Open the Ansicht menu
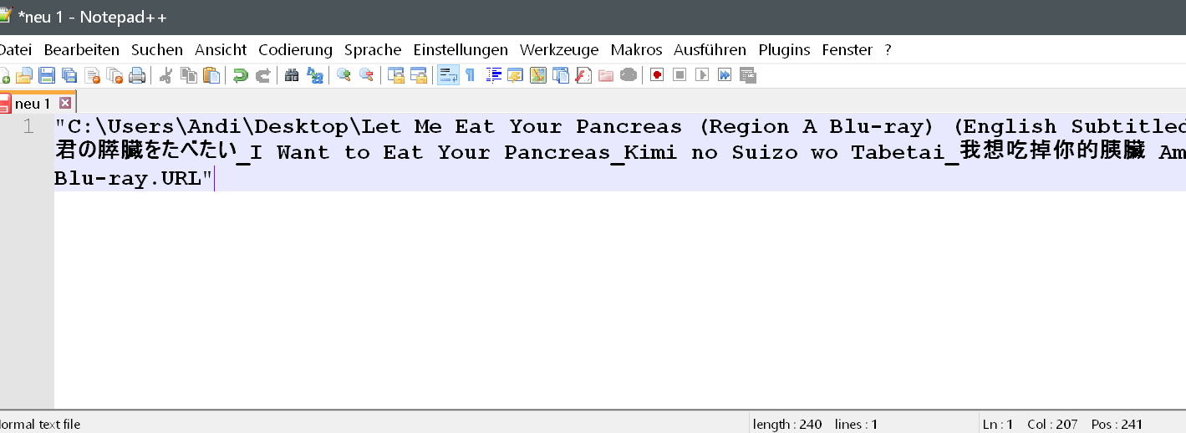Image resolution: width=1186 pixels, height=433 pixels. 221,50
